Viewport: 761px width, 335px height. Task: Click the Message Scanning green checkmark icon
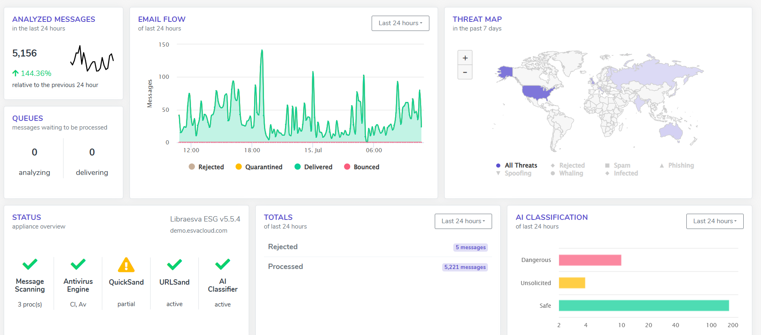[x=30, y=264]
